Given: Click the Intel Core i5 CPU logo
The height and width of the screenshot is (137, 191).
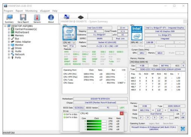Looking at the screenshot, I should click(70, 33).
